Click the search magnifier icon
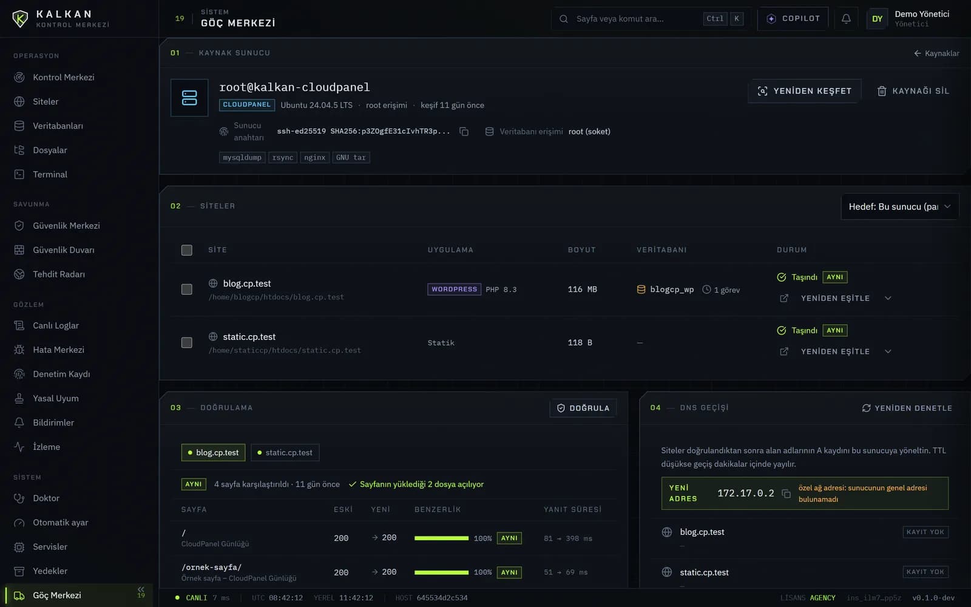 pyautogui.click(x=564, y=19)
